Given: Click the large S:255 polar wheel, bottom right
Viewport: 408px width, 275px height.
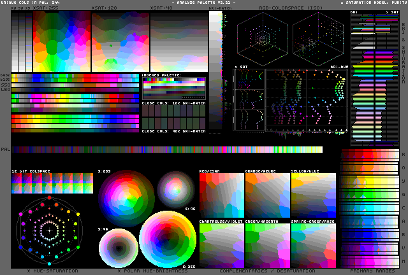Looking at the screenshot, I should 167,240.
